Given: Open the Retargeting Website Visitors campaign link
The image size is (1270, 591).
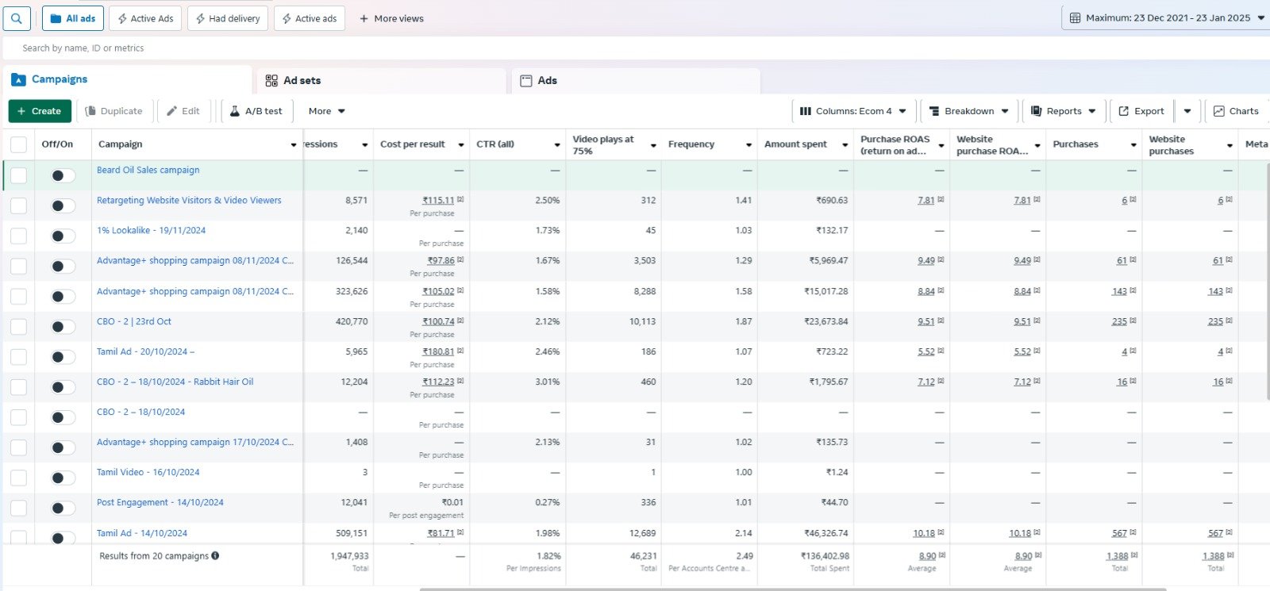Looking at the screenshot, I should (x=189, y=201).
